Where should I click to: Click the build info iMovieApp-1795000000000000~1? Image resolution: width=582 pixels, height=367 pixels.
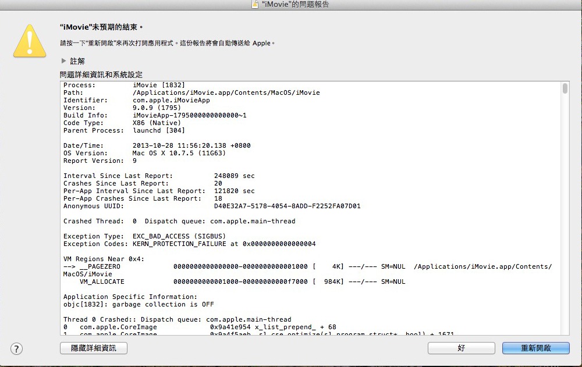(190, 115)
